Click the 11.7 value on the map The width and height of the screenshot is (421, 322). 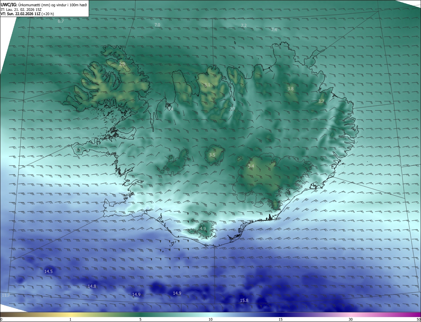pos(6,295)
